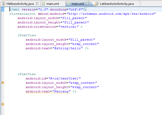This screenshot has height=115, width=162.
Task: Click first TextView's layout_height="wrap_content" line
Action: pos(62,44)
